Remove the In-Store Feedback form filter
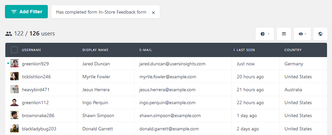Screen dimensions: 332x135 pos(153,13)
